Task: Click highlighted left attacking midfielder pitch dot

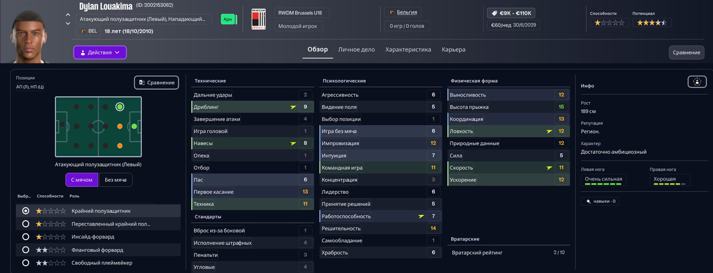Action: 119,106
